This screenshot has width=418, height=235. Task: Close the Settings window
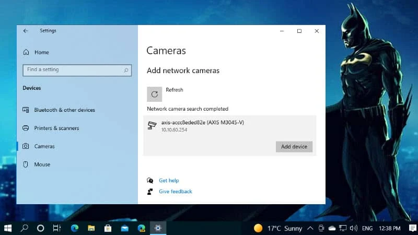317,31
